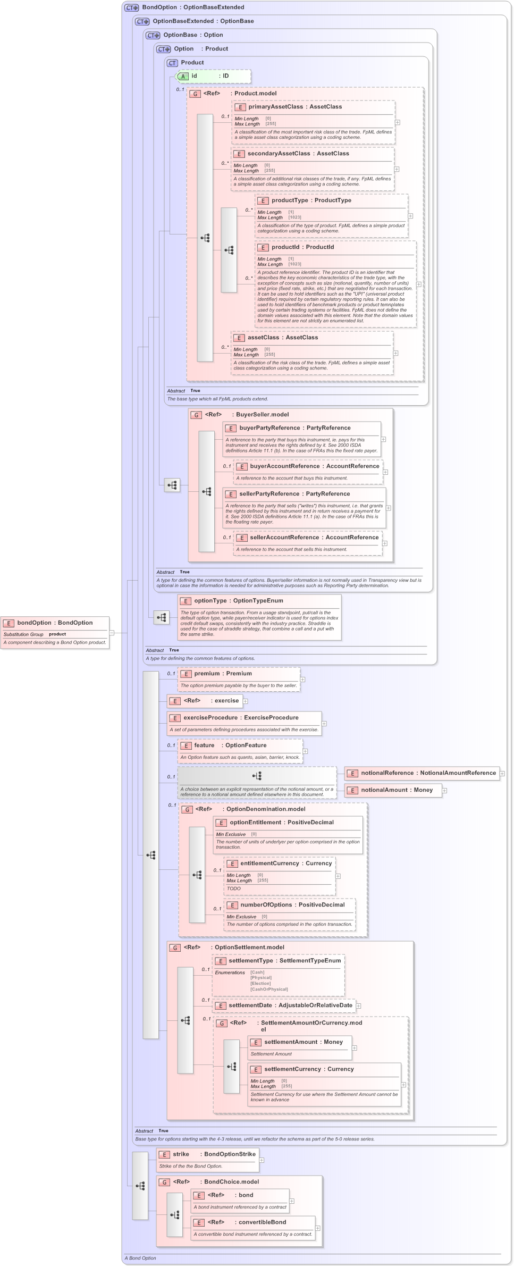Select the buyerAccountReference element label
Screen dimensions: 514x1266
coord(315,466)
